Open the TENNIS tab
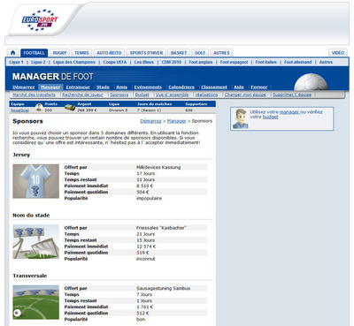 (x=81, y=53)
